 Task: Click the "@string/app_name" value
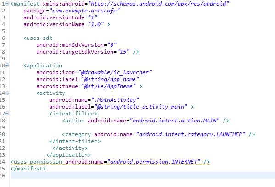click(x=110, y=79)
